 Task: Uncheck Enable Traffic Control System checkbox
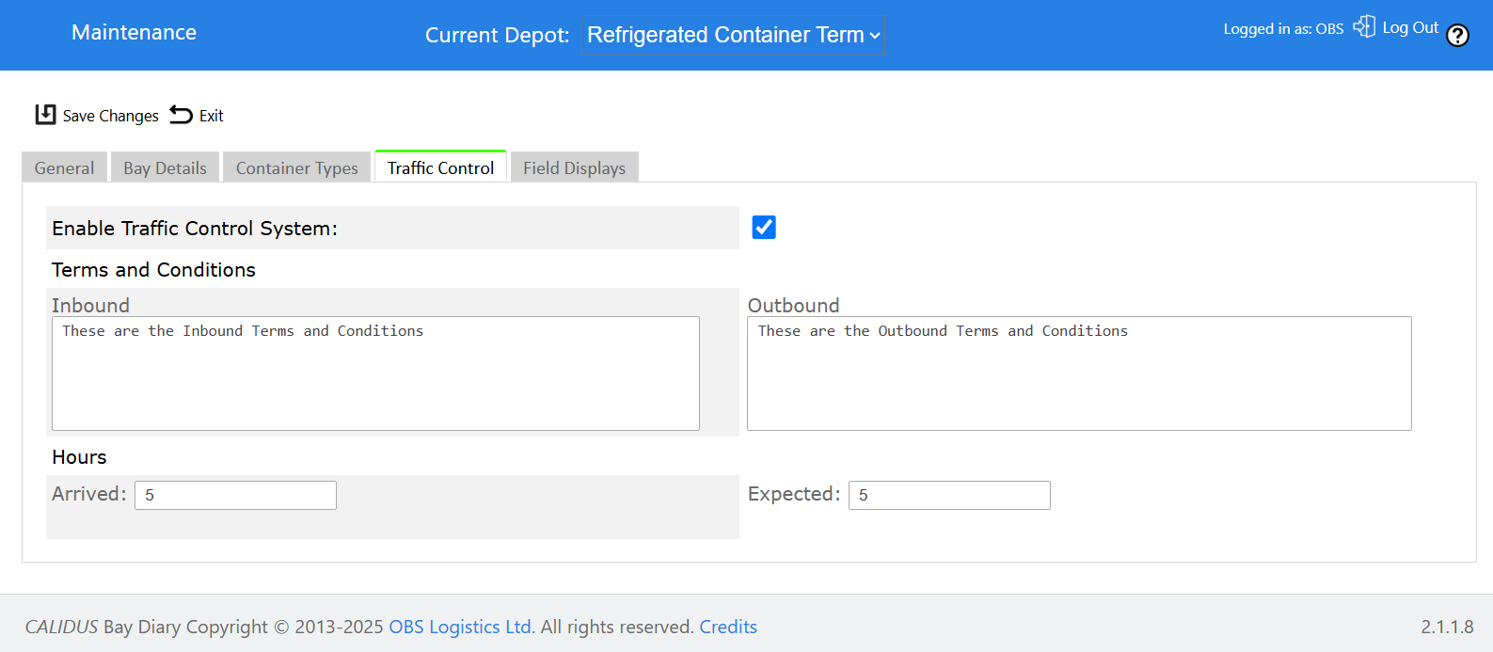click(x=764, y=228)
